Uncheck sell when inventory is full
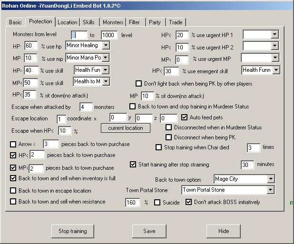 coord(13,178)
